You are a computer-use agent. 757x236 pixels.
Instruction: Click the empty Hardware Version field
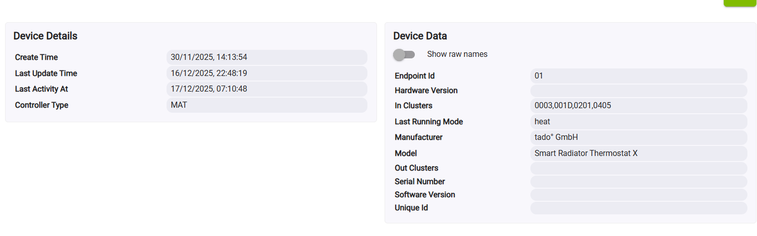(x=638, y=91)
